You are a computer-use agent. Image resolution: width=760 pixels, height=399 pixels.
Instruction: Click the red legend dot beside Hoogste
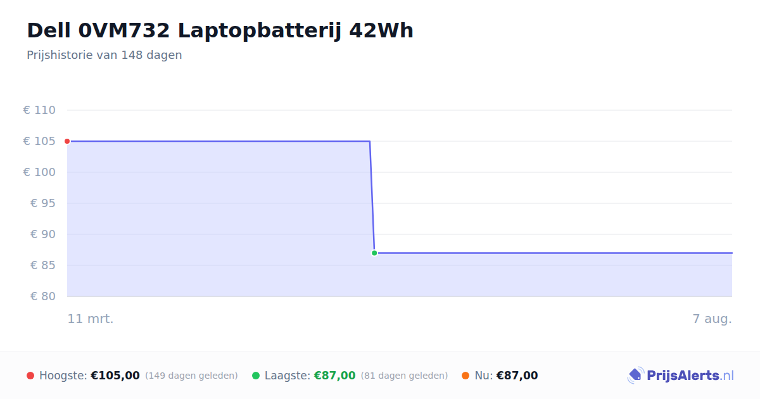(x=30, y=376)
